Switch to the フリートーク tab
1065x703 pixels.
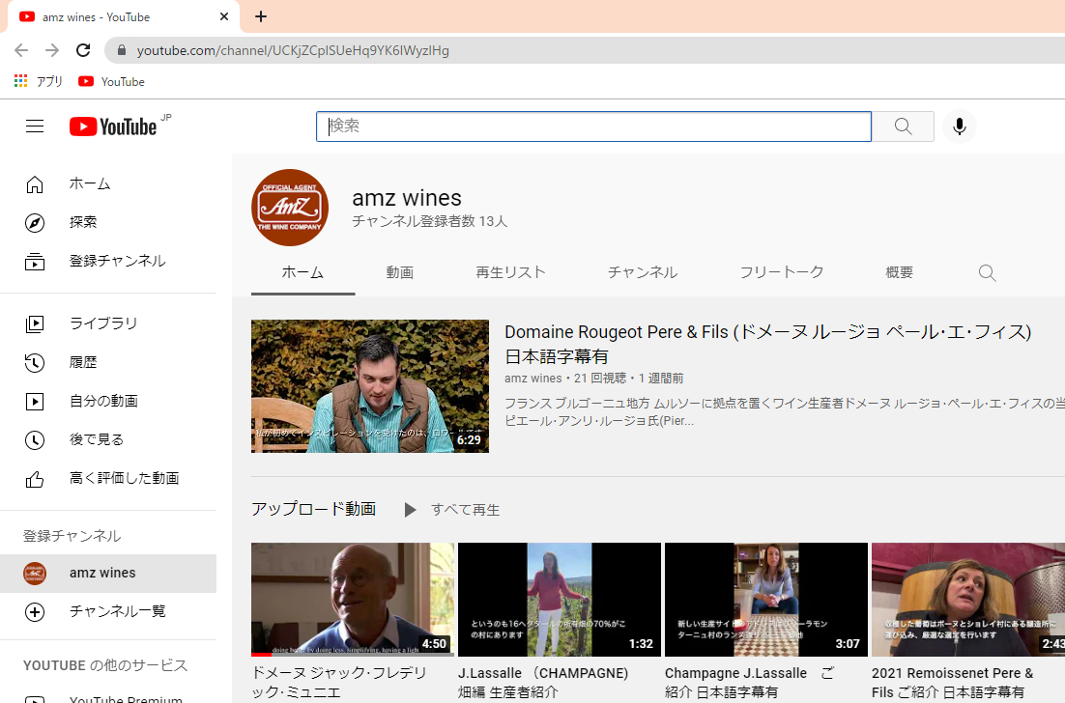tap(782, 272)
